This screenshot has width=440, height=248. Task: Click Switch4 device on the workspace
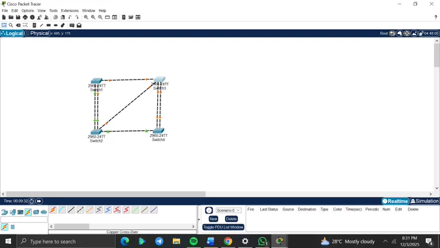(159, 131)
